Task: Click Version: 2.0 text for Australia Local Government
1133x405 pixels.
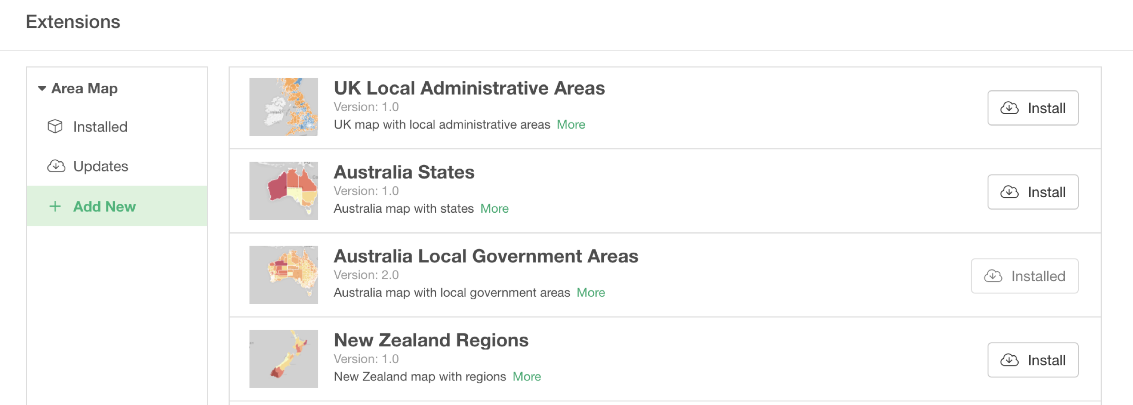Action: 366,275
